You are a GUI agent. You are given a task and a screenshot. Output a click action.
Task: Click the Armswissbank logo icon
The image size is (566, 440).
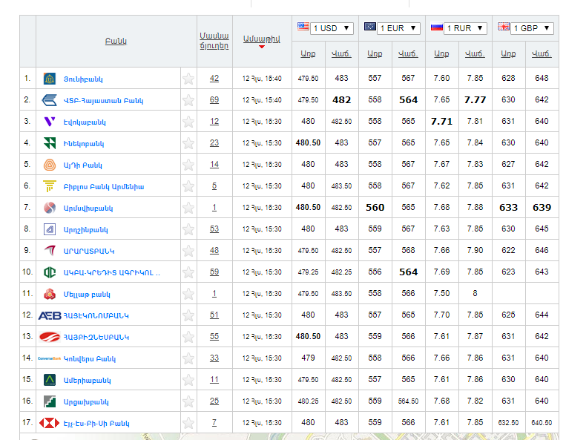(x=50, y=208)
